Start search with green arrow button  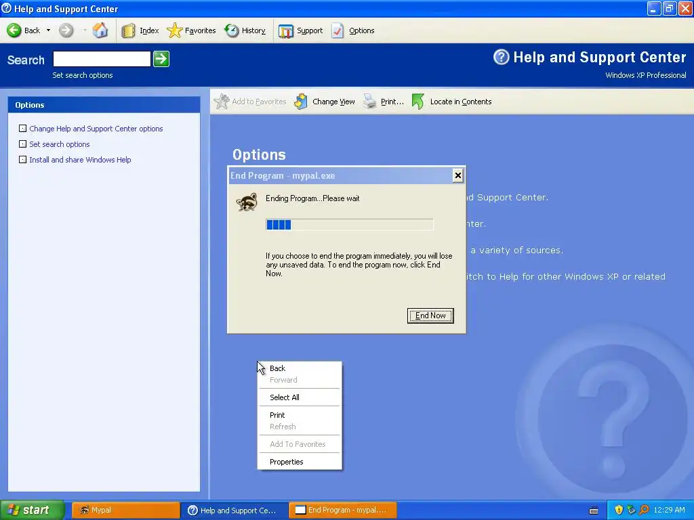[161, 59]
